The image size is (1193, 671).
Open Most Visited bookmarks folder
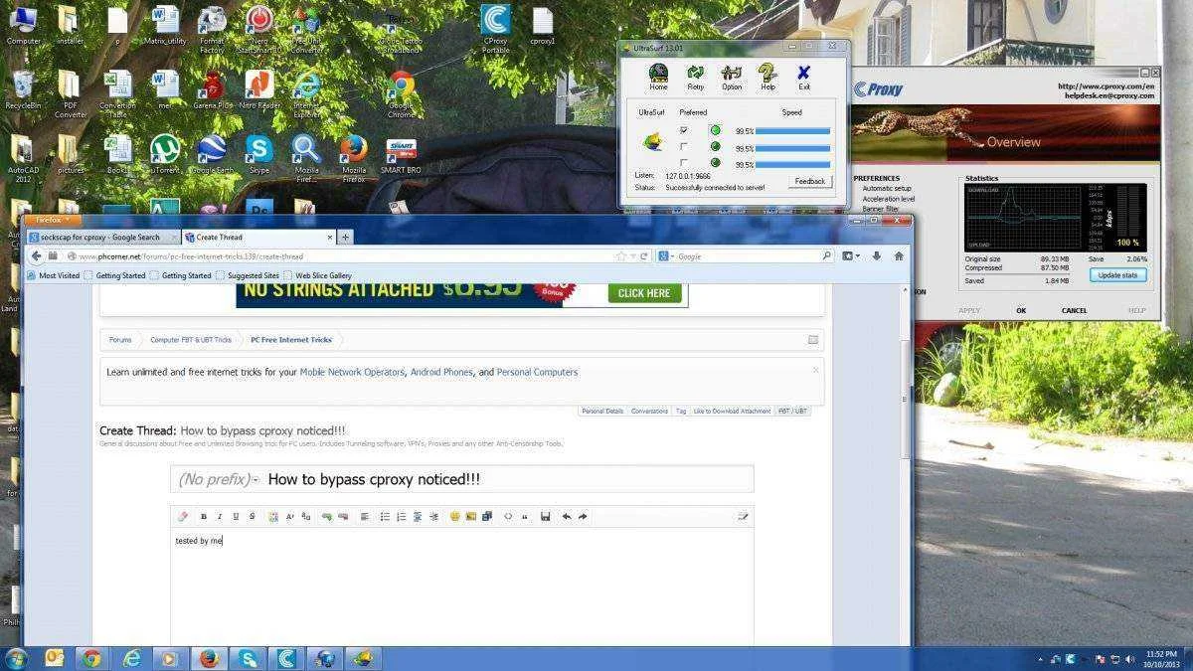click(x=53, y=275)
